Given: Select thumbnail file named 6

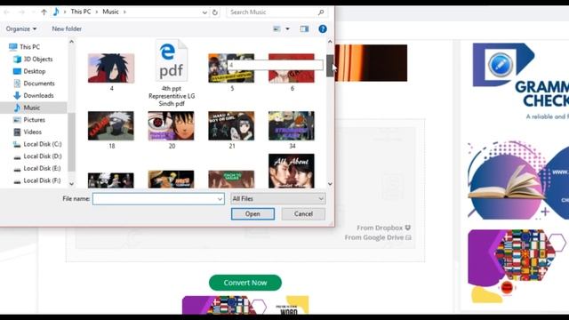Looking at the screenshot, I should tap(292, 72).
